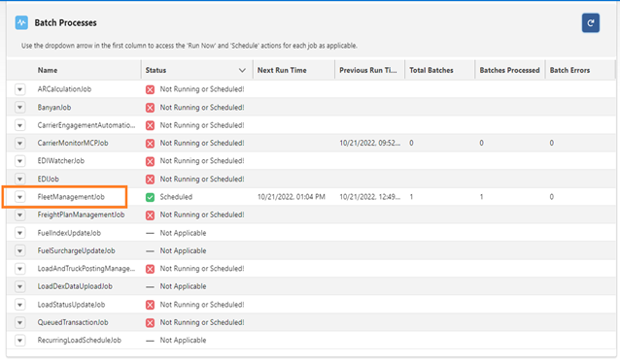The image size is (620, 362).
Task: Click the red X icon in CarrierEngagementAutomation row
Action: pos(150,125)
